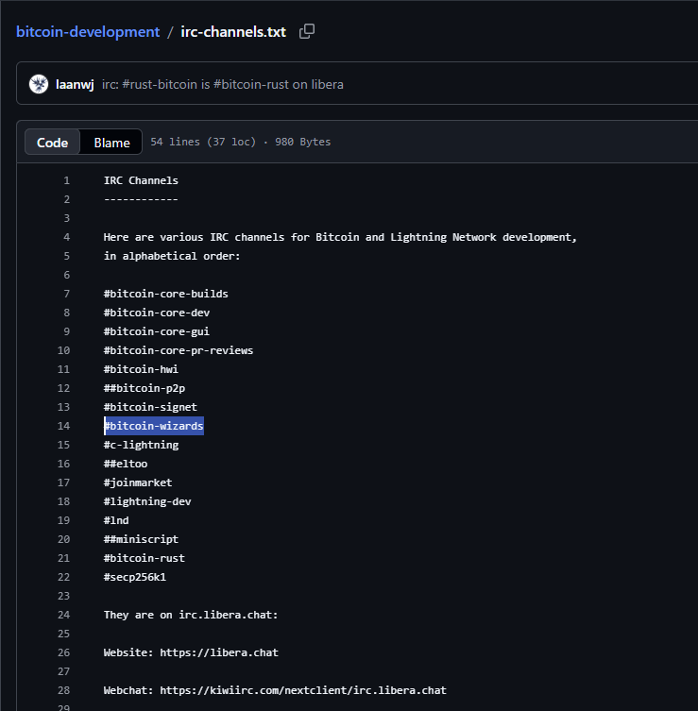Select line number 24
The width and height of the screenshot is (698, 711).
63,615
